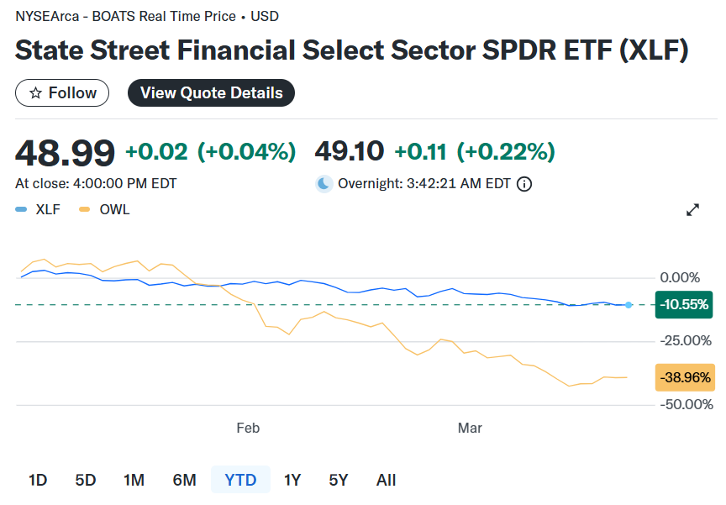
Task: Click the orange OWL legend marker
Action: [x=84, y=210]
